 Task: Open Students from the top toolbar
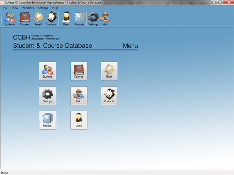tap(10, 19)
